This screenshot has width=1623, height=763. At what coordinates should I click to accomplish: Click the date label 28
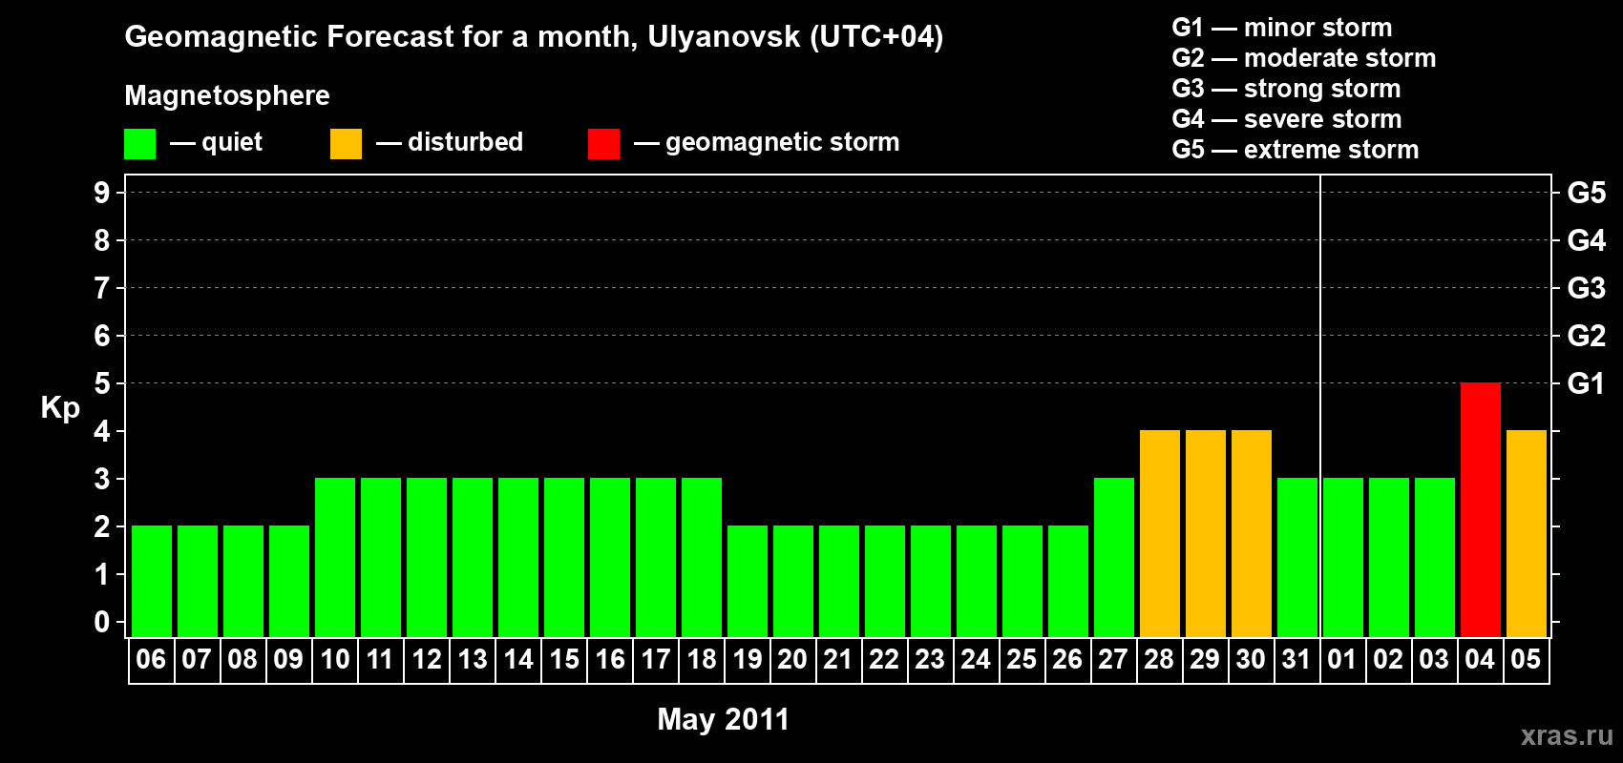[1159, 659]
